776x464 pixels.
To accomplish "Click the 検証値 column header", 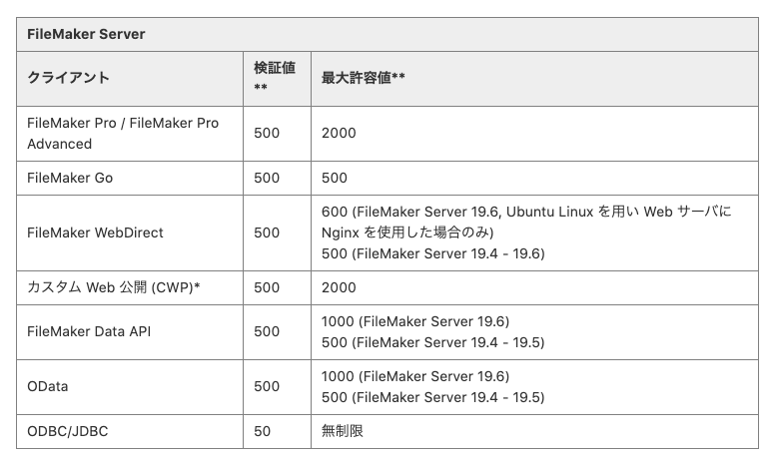I will click(x=275, y=76).
